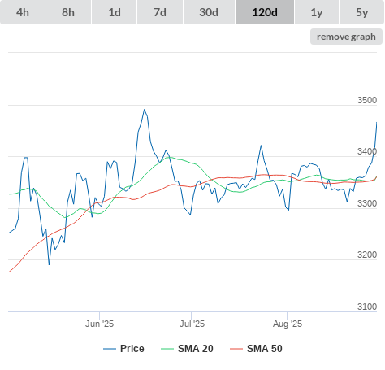
Task: Switch chart to 1y range
Action: tap(317, 12)
